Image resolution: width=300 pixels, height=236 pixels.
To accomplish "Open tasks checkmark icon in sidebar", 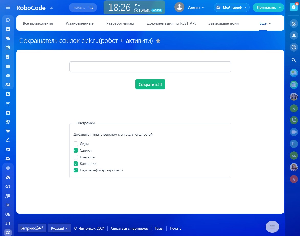I will 8,94.
